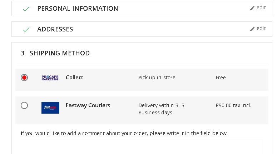Click the Fastway Couriers option label
Viewport: 277px width, 154px height.
(88, 105)
